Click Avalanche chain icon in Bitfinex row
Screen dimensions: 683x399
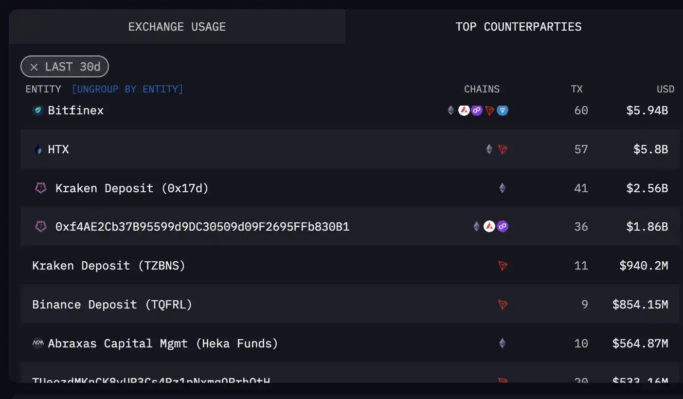pos(464,110)
